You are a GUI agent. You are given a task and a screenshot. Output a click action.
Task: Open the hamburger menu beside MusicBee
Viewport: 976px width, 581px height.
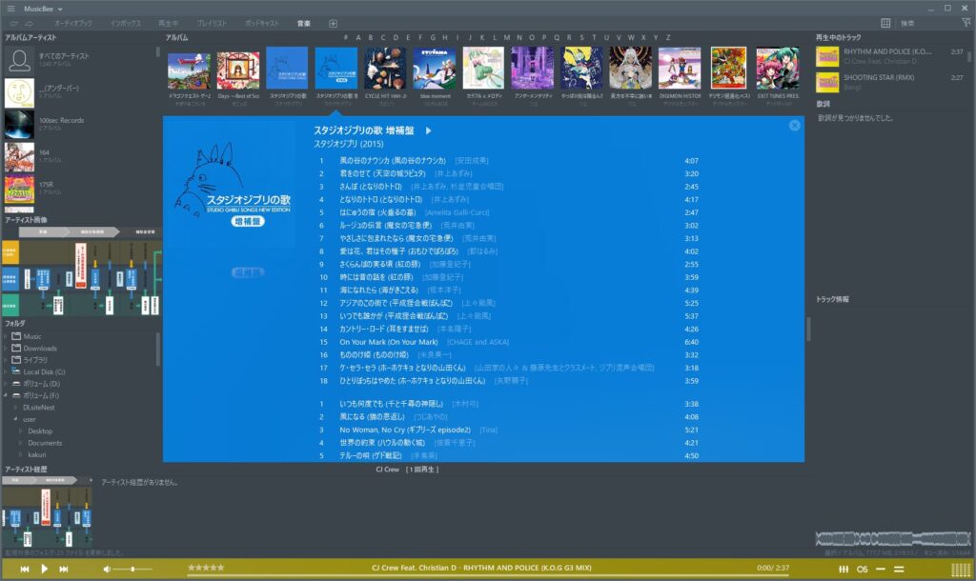coord(10,9)
